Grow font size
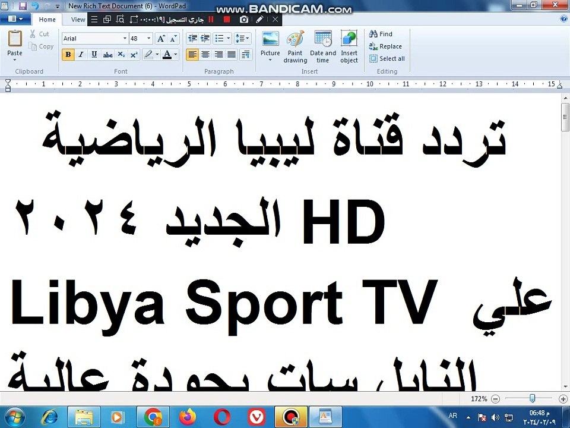This screenshot has width=570, height=428. (x=161, y=38)
